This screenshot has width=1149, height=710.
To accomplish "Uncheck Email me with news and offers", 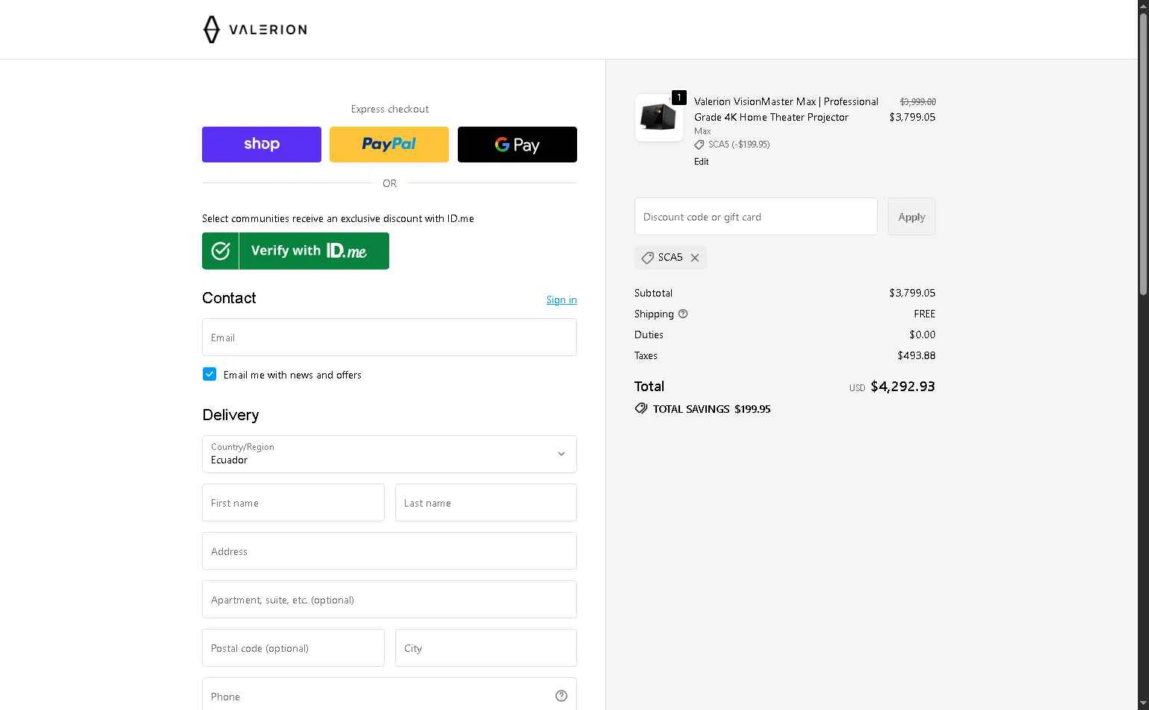I will [x=210, y=374].
